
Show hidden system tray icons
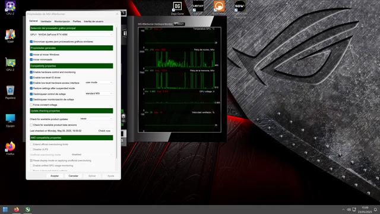pos(343,209)
